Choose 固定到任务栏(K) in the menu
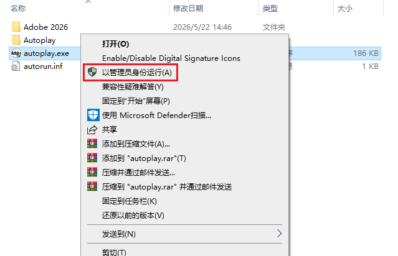This screenshot has width=398, height=256. pos(130,201)
